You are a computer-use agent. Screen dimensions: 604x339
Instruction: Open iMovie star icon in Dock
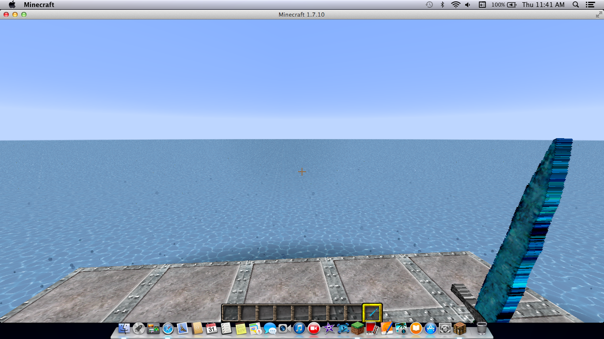(329, 328)
